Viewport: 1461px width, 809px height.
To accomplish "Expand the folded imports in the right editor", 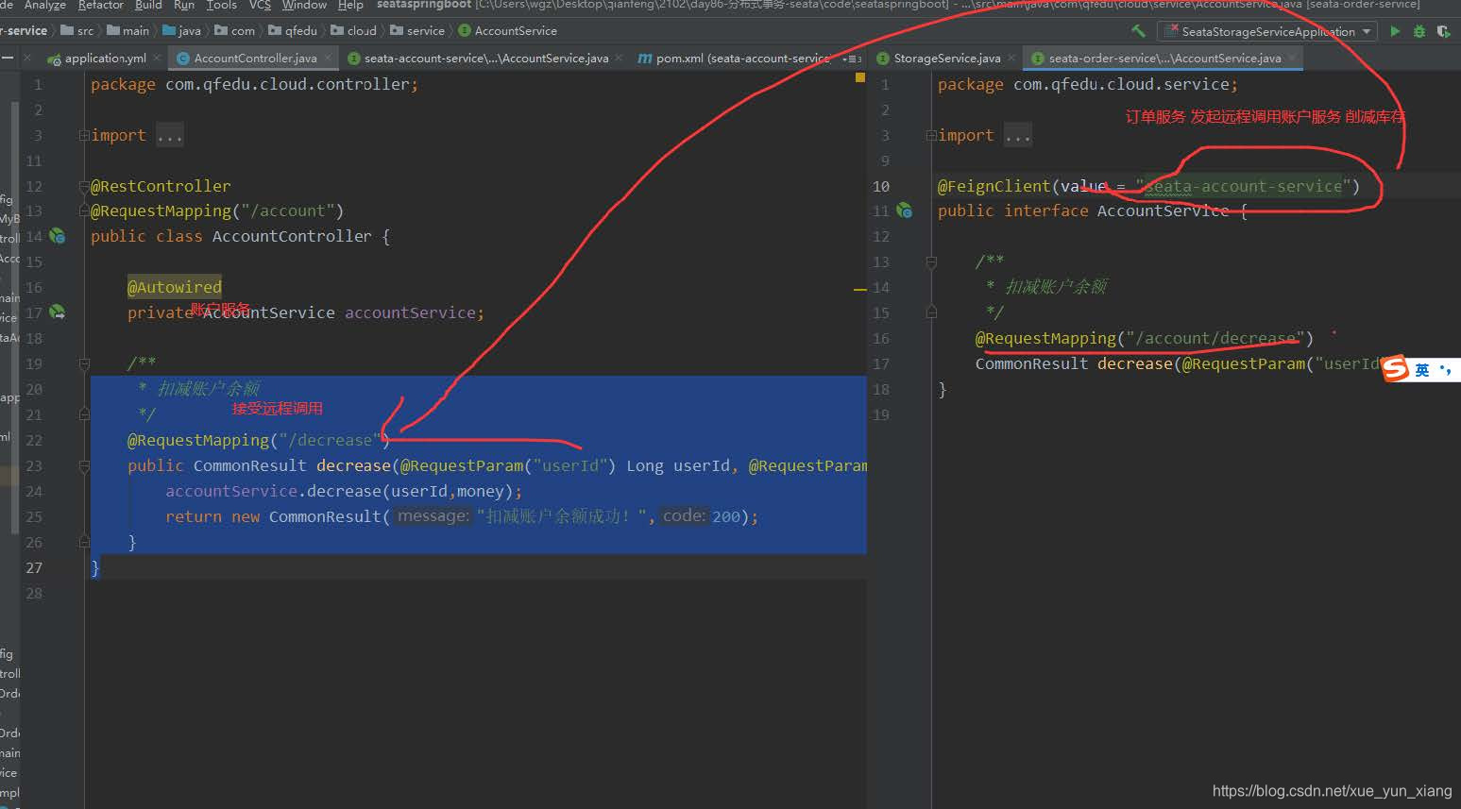I will (x=931, y=135).
